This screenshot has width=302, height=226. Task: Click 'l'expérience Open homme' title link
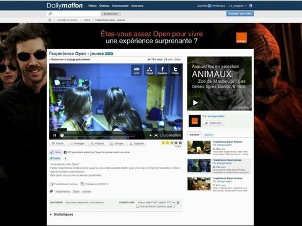click(227, 178)
